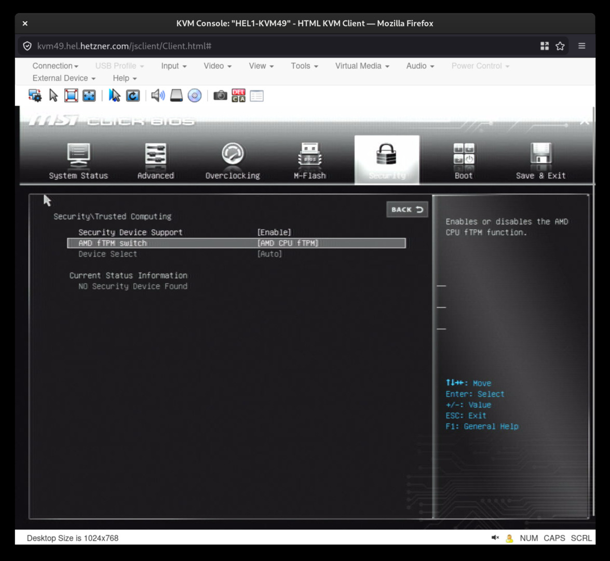Capture a screenshot with the camera icon
Viewport: 610px width, 561px height.
click(x=220, y=96)
